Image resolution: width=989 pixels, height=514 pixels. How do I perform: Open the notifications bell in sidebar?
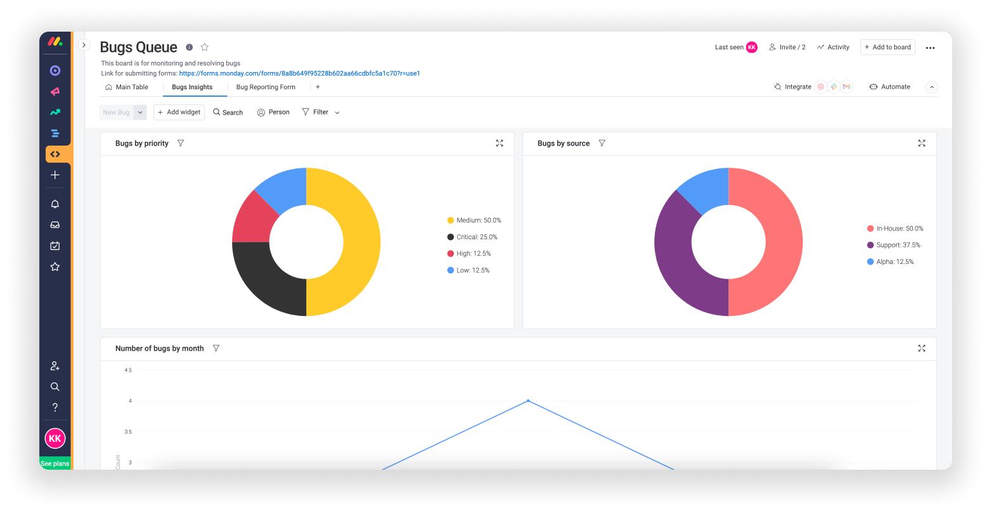[x=55, y=204]
